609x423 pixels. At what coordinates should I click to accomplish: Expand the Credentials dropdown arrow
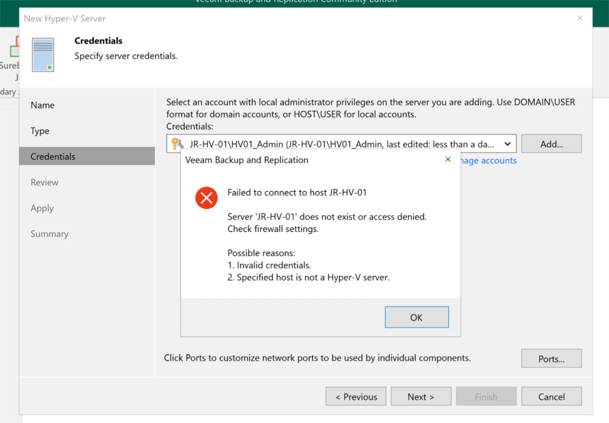coord(507,144)
